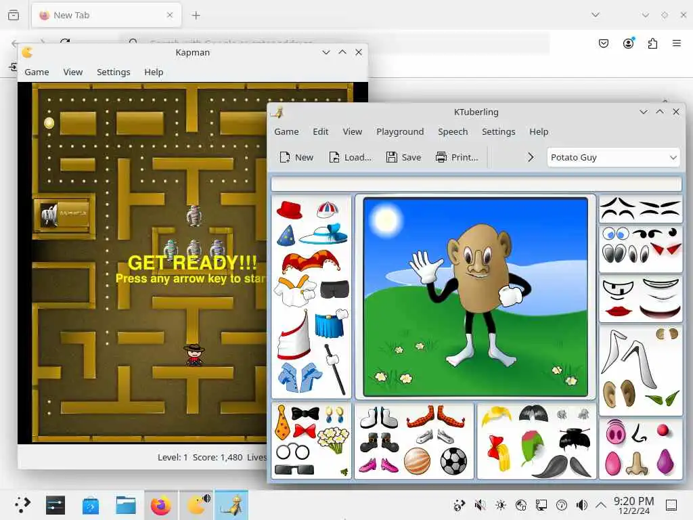Pick the black shorts clothing item

coord(334,290)
